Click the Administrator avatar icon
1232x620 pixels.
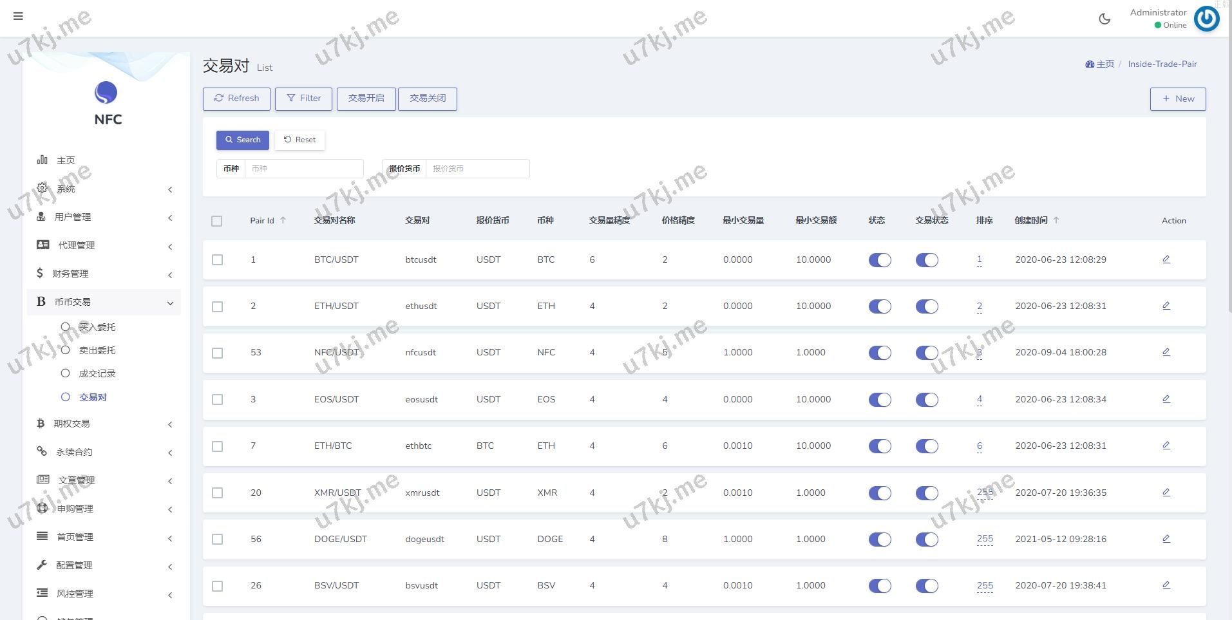(x=1206, y=19)
